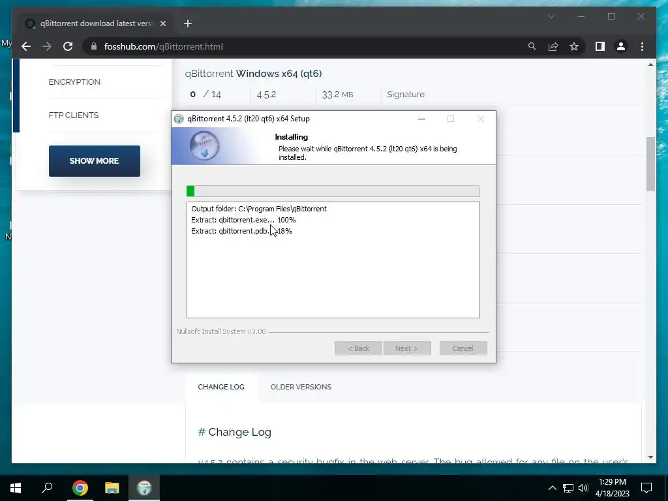Click the installer logo in header

(204, 145)
